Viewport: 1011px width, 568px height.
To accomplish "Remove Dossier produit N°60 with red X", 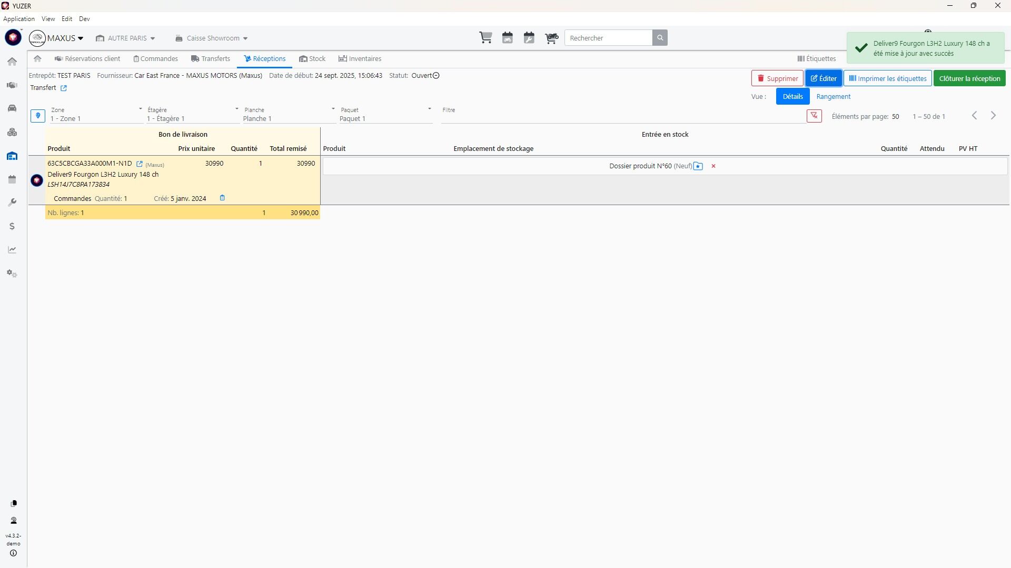I will click(x=713, y=166).
